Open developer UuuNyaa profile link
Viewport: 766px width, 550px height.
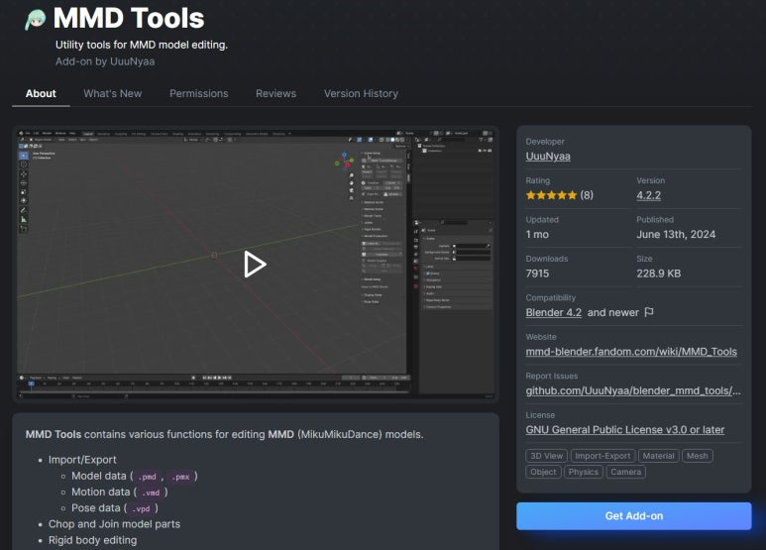(548, 157)
